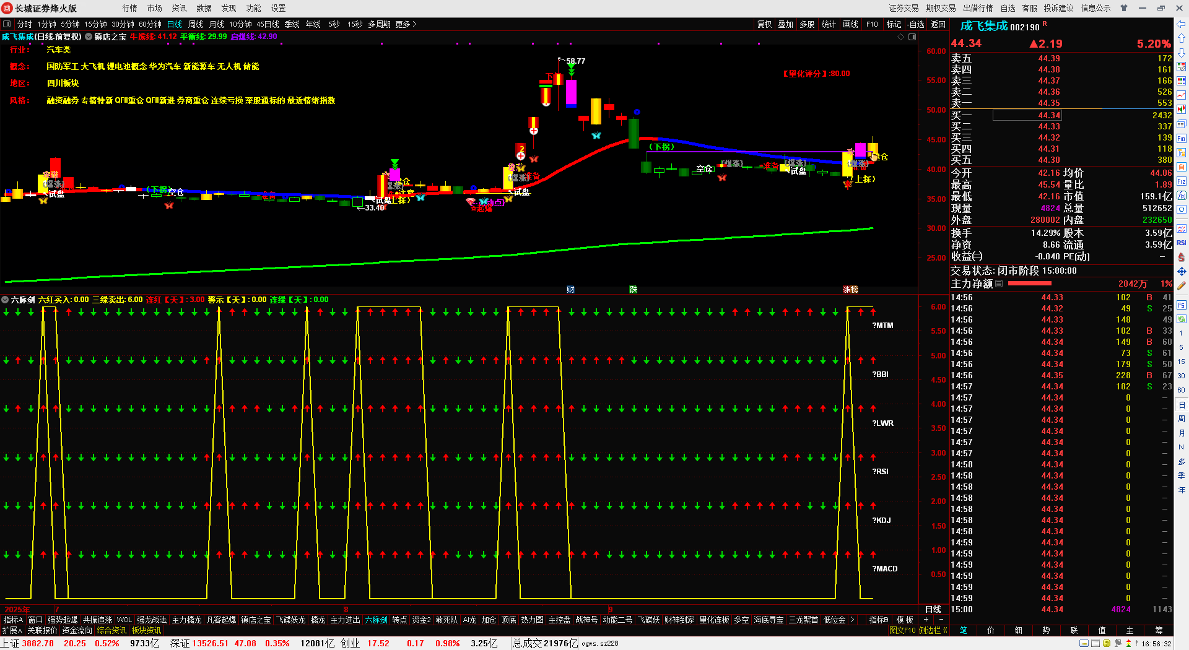Click the panel layout icon left of 分时
Viewport: 1189px width, 650px height.
(x=7, y=24)
